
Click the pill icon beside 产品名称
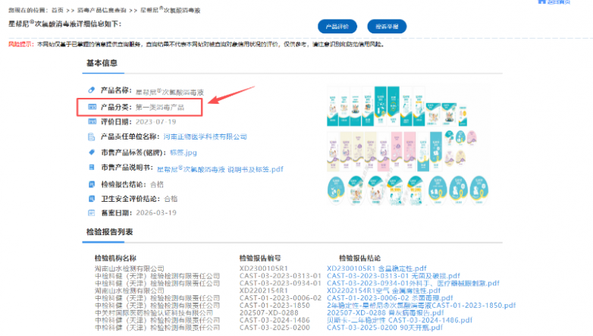tap(91, 90)
